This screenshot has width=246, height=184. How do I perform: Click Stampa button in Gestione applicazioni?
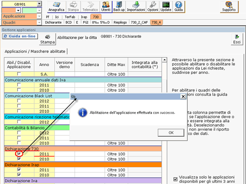pos(48,39)
